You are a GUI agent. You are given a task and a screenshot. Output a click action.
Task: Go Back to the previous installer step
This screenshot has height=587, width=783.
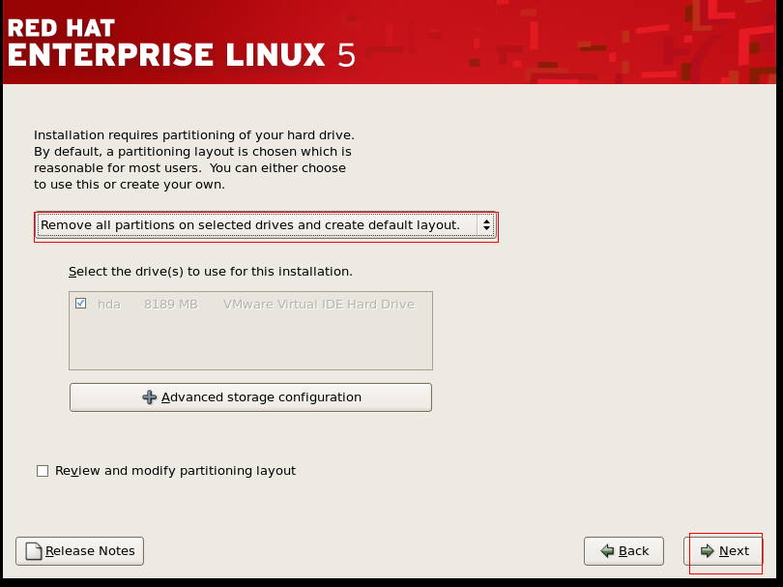pyautogui.click(x=623, y=551)
